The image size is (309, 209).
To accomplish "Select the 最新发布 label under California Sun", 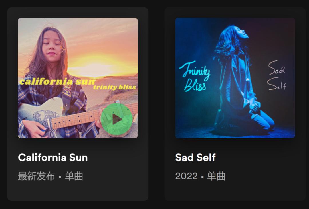I will (36, 176).
